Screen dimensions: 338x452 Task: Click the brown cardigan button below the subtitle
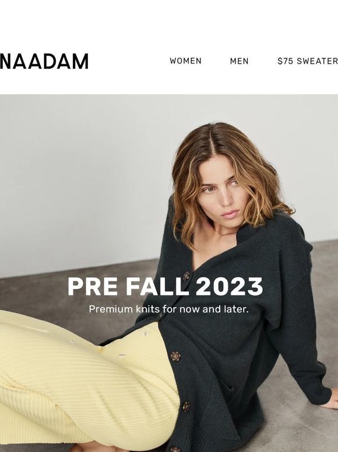click(175, 356)
